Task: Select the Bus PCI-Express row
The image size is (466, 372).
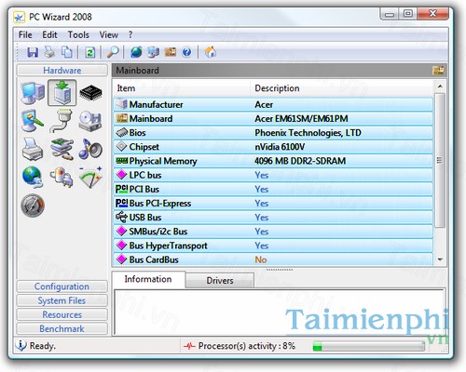Action: pos(273,203)
